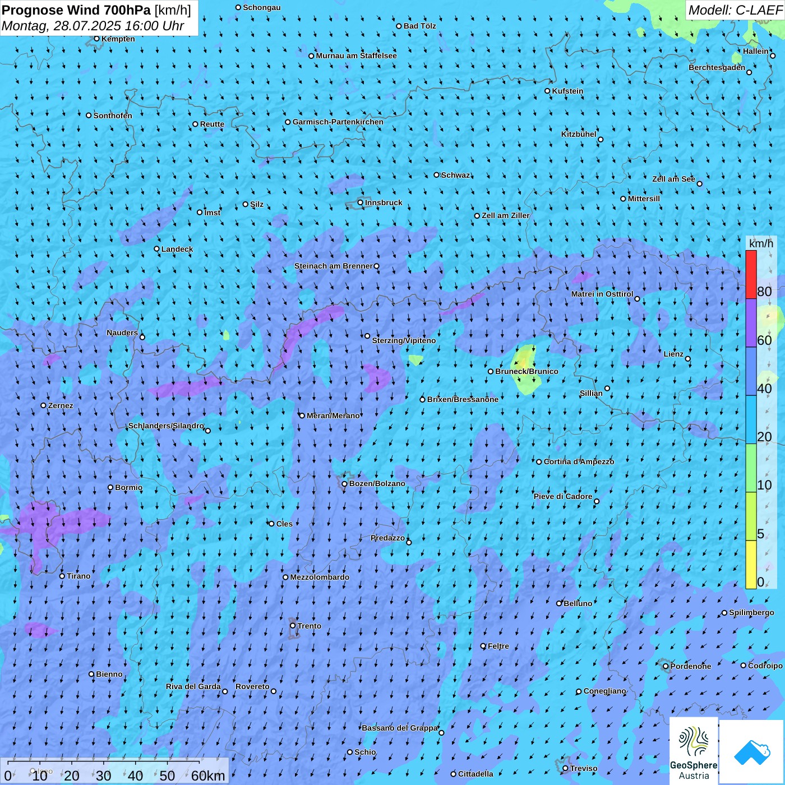
Task: Select the Brixen/Bressanone label
Action: [x=463, y=399]
